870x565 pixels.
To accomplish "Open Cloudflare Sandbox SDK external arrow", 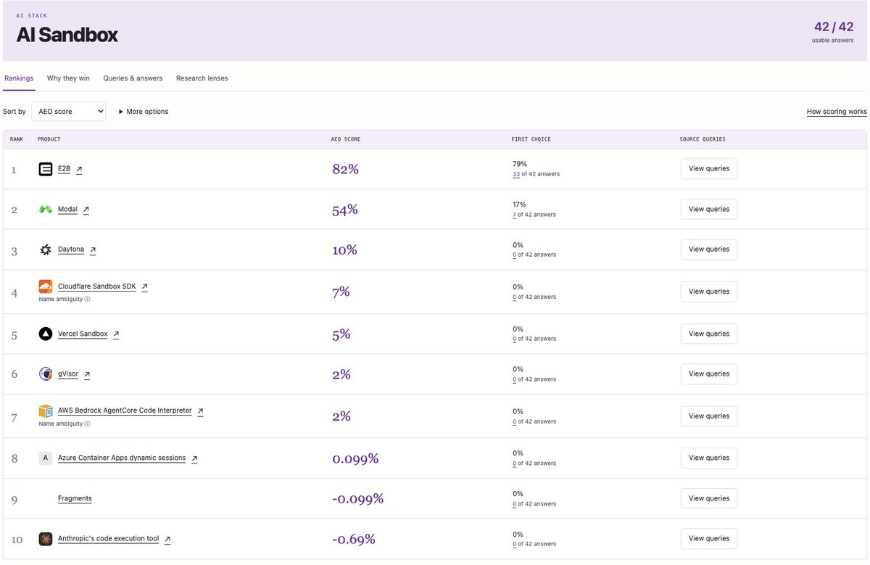I will tap(145, 287).
